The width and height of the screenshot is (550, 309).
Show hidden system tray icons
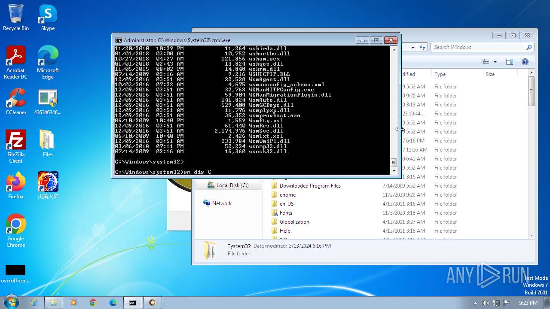(x=475, y=303)
